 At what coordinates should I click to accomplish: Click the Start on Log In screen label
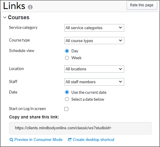point(27,109)
